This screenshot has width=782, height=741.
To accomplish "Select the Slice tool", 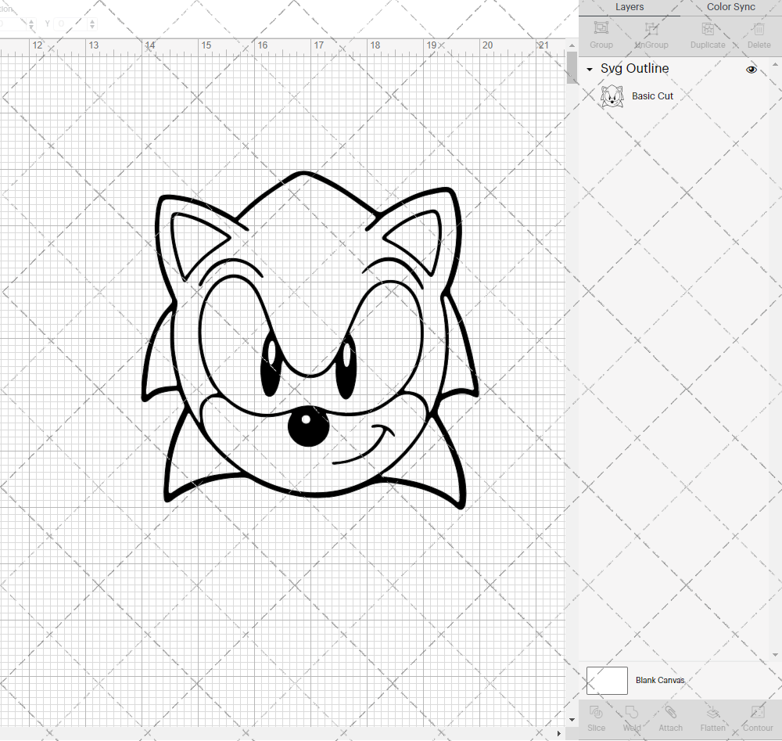I will click(597, 718).
